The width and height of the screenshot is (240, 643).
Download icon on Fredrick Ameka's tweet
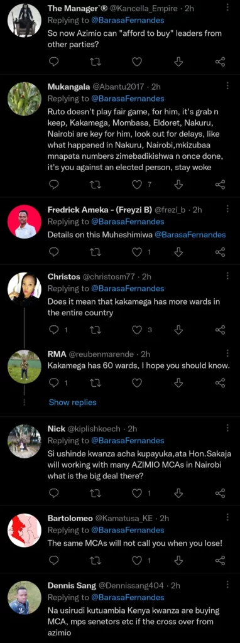tap(178, 252)
